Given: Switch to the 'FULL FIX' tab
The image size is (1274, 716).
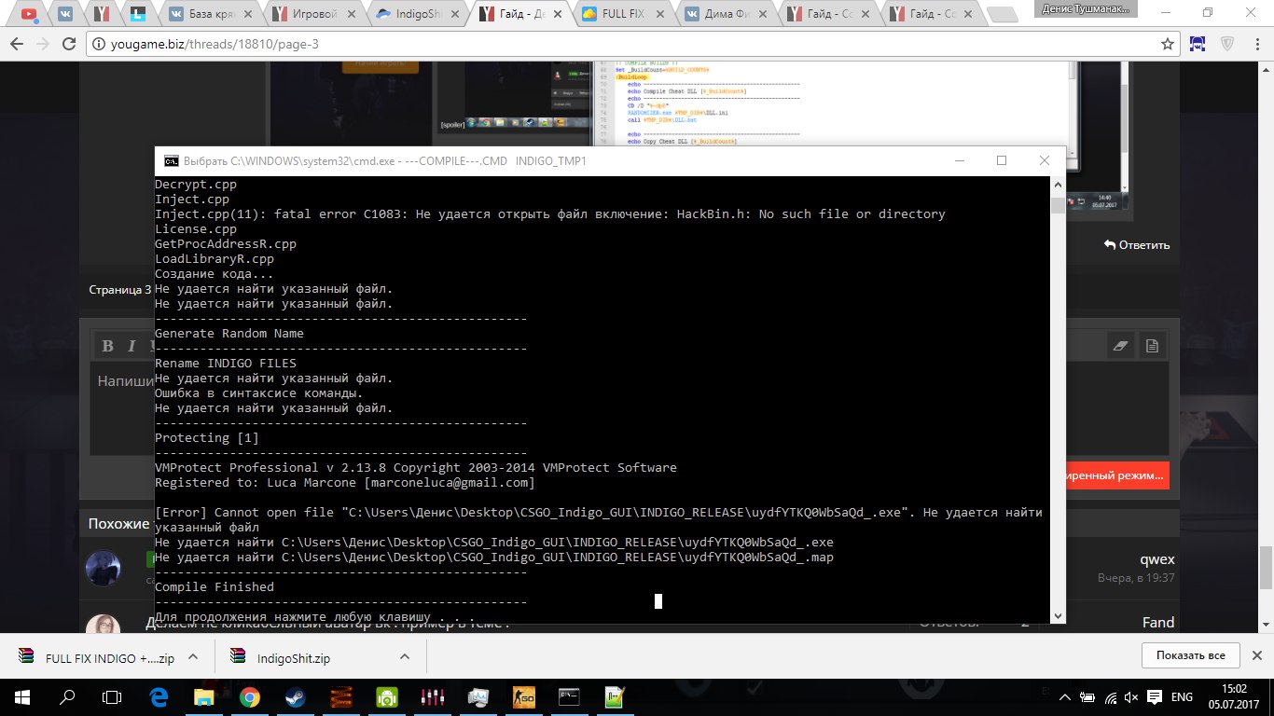Looking at the screenshot, I should [x=621, y=14].
